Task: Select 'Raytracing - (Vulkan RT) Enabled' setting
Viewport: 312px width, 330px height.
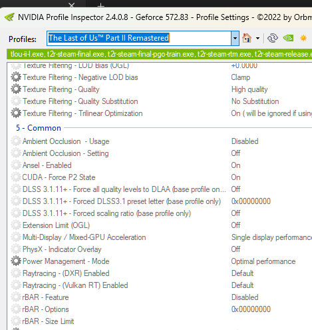Action: click(x=75, y=285)
